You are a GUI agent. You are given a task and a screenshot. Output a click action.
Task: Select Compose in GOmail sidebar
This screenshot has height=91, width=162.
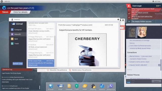point(18,30)
